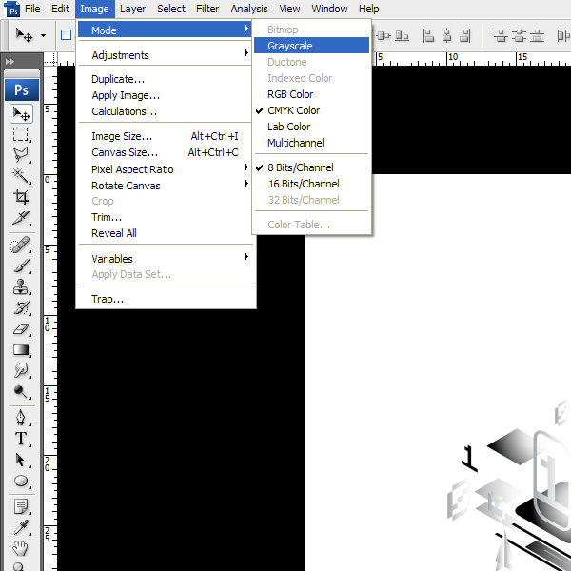The height and width of the screenshot is (571, 571).
Task: Click Image Size... menu entry
Action: click(x=121, y=136)
